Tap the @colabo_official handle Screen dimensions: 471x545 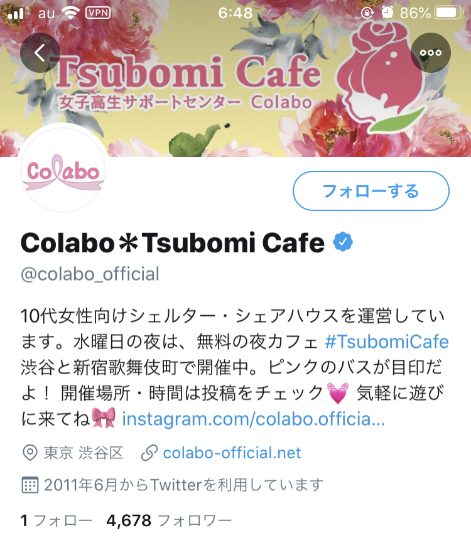tap(90, 274)
